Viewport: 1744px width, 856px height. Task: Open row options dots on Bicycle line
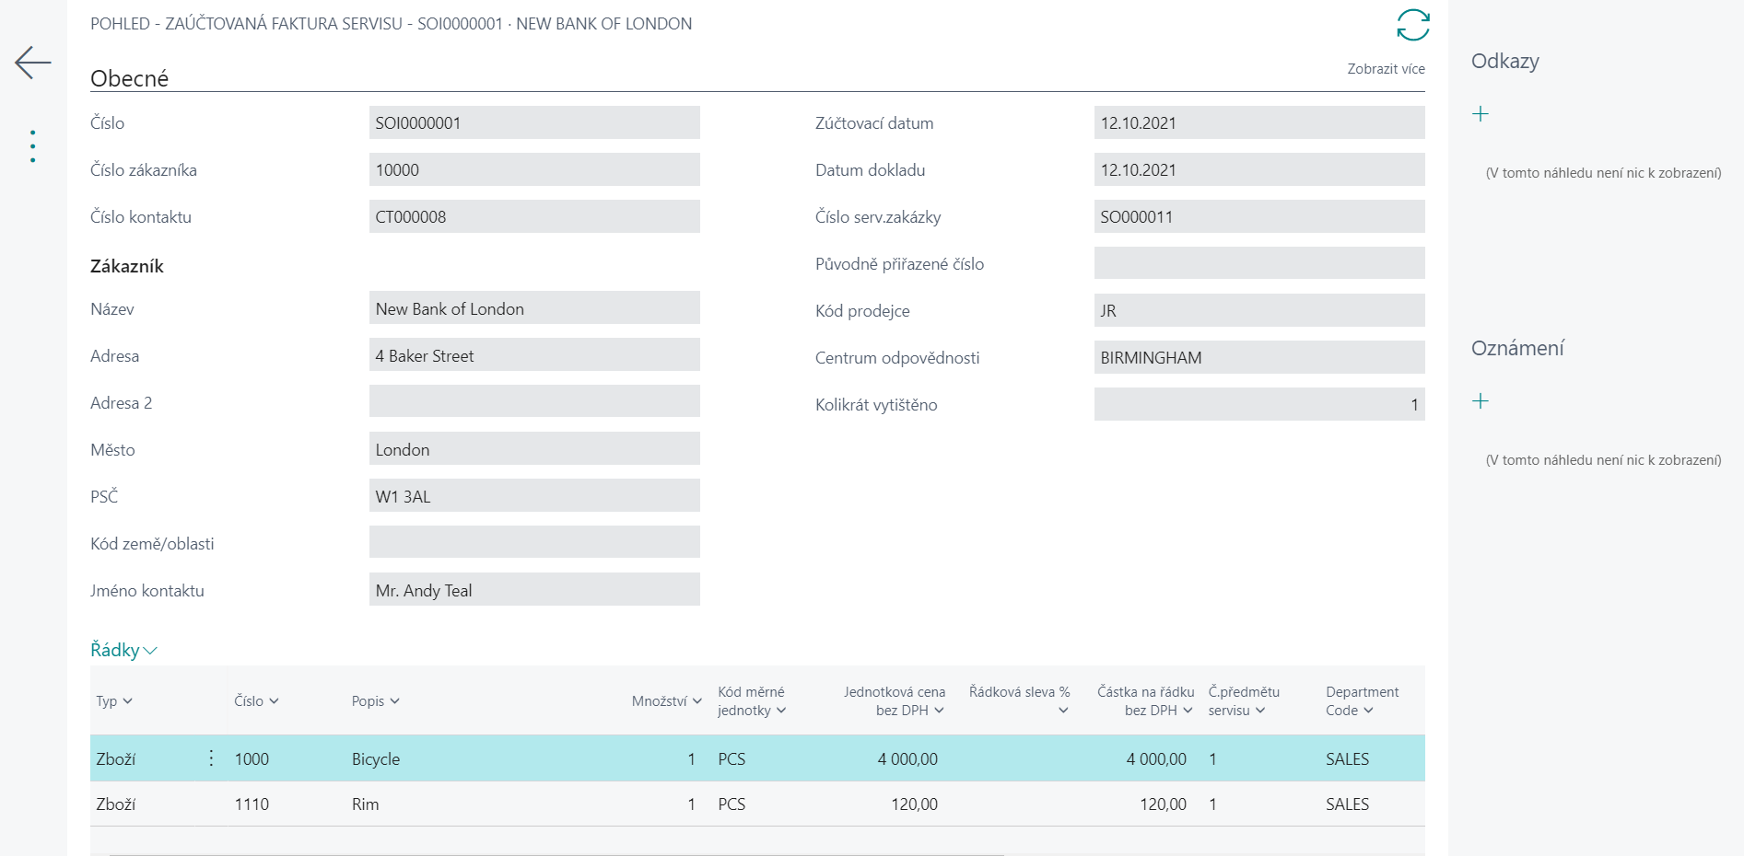point(211,758)
